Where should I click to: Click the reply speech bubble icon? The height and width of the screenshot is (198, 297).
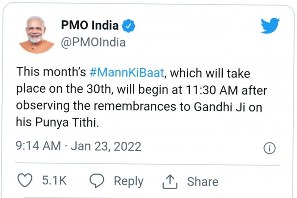coord(97,181)
